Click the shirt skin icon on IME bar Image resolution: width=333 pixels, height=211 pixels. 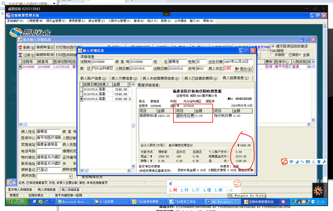[x=319, y=162]
